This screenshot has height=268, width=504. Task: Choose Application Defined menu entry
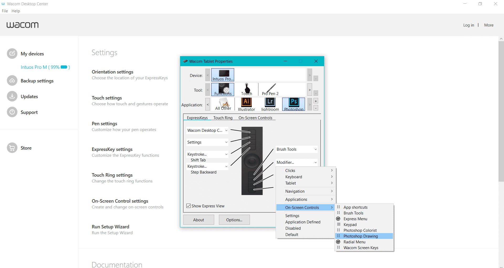pos(306,222)
